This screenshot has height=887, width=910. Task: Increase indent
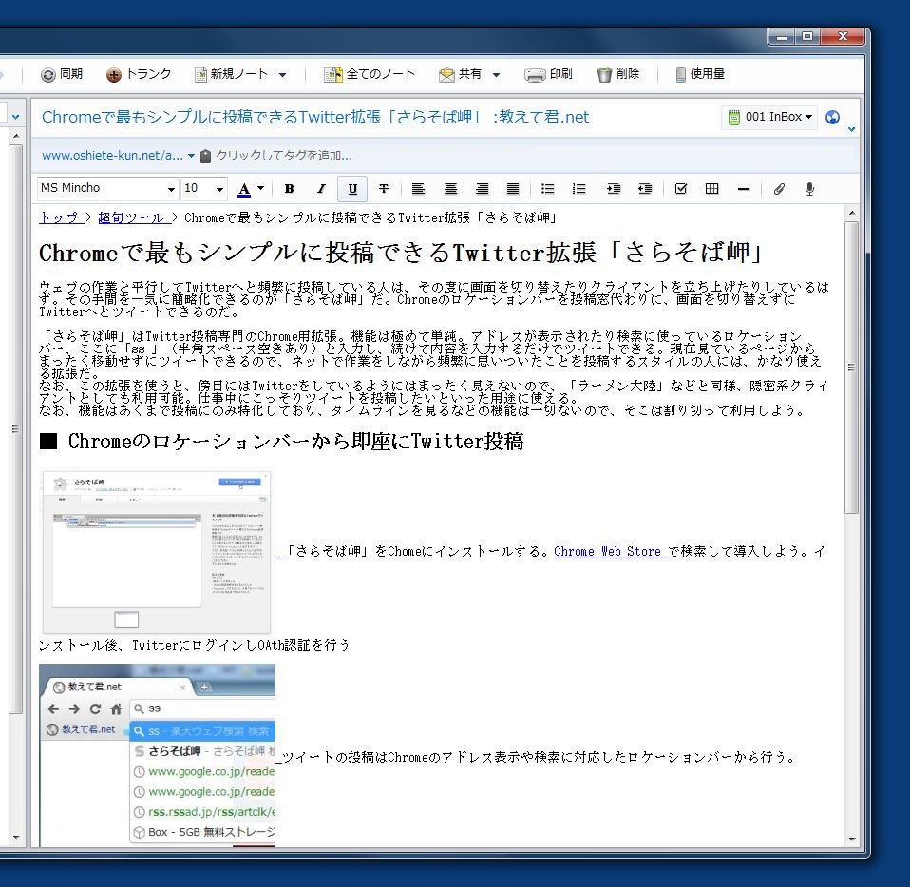point(614,189)
